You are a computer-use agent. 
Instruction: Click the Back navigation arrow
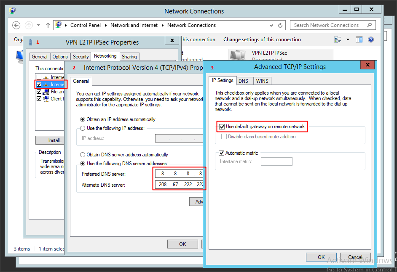[16, 25]
